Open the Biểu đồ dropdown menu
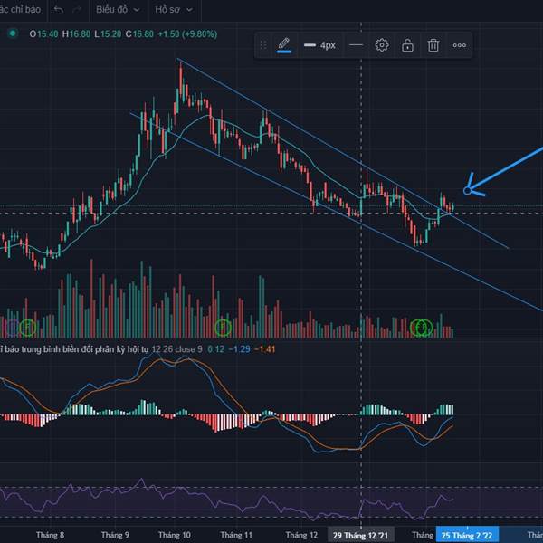543x543 pixels. [118, 9]
